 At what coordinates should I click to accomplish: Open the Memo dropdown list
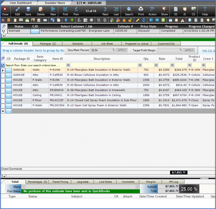(x=137, y=187)
